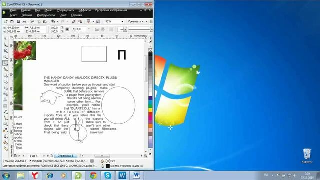Screen dimensions: 320x180
Task: Select the Table tool
Action: (5, 106)
